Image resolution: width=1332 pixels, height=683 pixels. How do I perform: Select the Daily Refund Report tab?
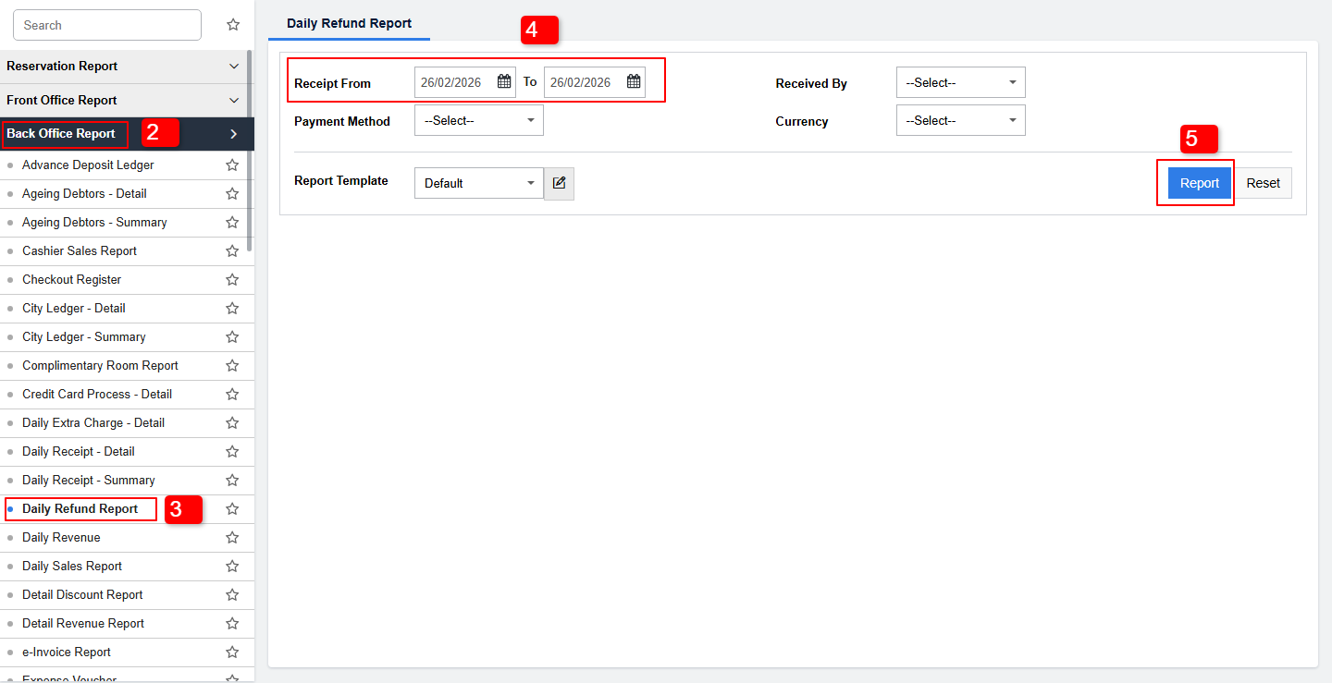tap(349, 23)
